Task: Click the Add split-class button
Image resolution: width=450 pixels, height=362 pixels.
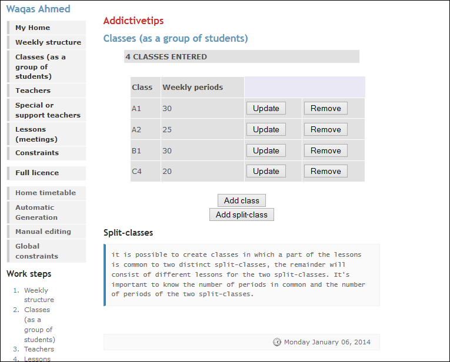Action: tap(242, 214)
